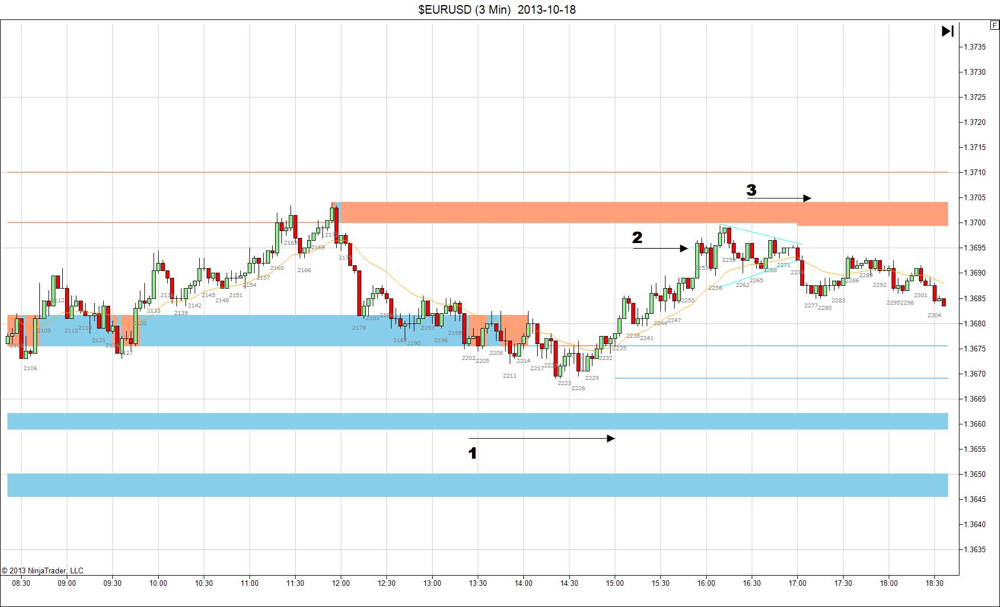Select the 1.3675 price axis label
The image size is (1000, 607).
(x=974, y=349)
